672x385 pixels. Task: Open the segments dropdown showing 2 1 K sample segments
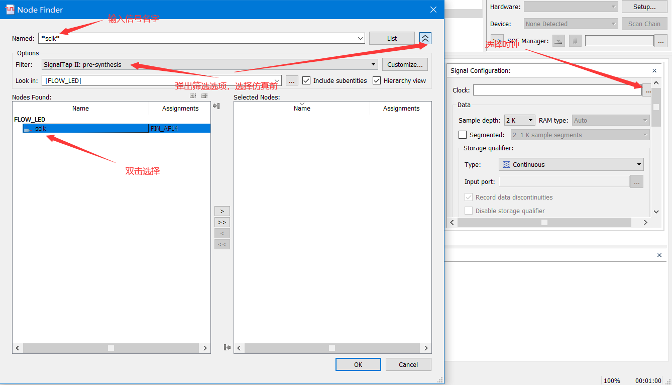[580, 135]
